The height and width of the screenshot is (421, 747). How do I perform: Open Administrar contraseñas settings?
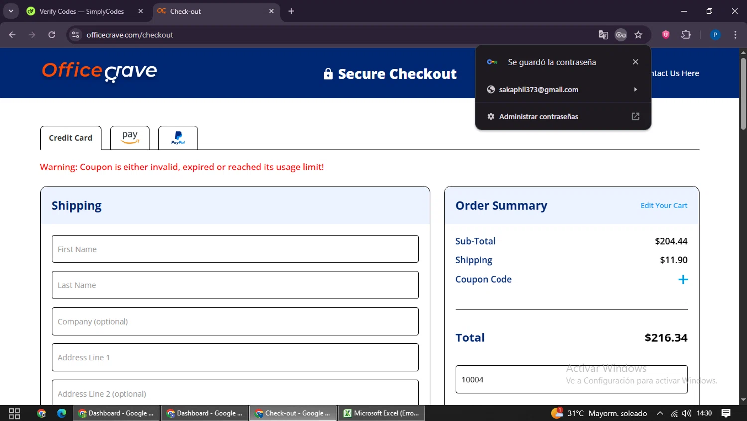pos(563,116)
